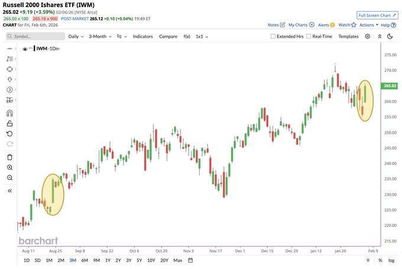Screen dimensions: 402x269
Task: Toggle log scale button
Action: pos(391,260)
